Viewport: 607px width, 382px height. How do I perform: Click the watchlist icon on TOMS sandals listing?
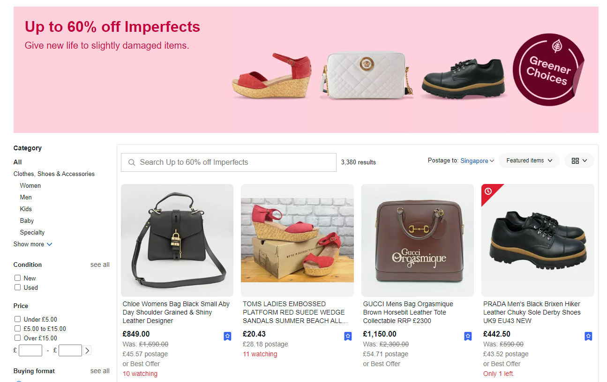tap(348, 336)
